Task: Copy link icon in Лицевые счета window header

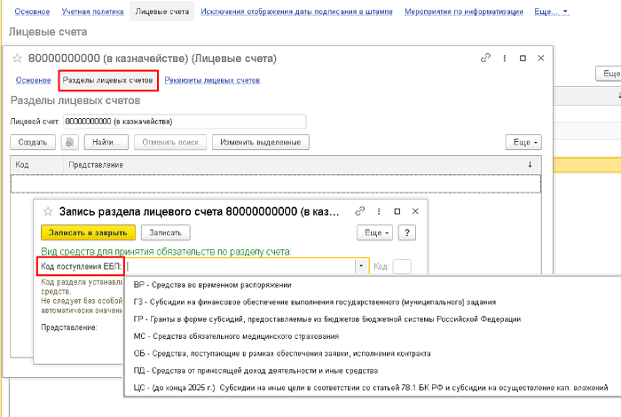Action: pos(485,58)
